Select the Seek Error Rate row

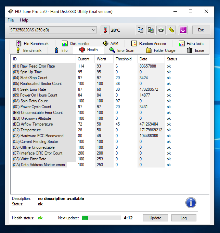click(100, 89)
